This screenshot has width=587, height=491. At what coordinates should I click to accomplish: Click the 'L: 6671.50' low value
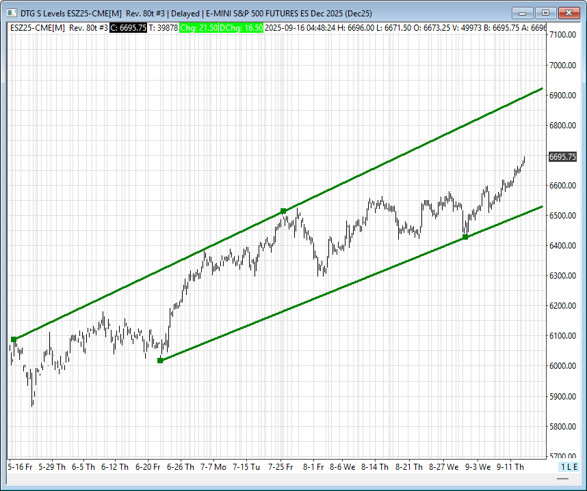click(393, 28)
